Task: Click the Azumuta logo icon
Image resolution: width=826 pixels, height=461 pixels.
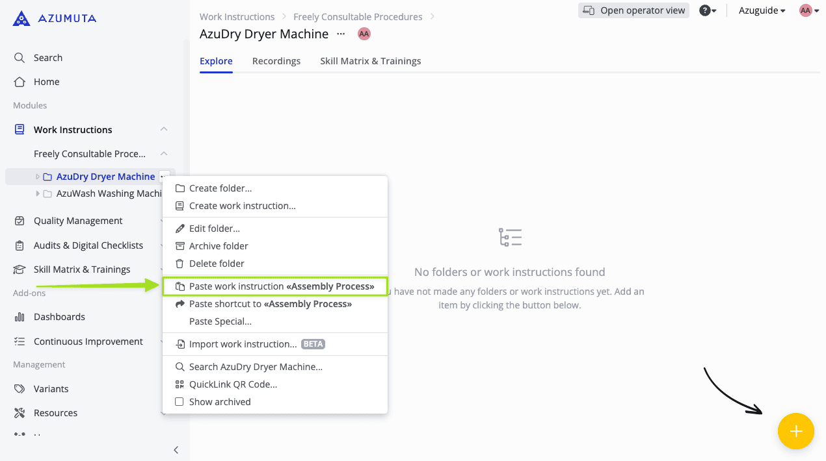Action: coord(21,19)
